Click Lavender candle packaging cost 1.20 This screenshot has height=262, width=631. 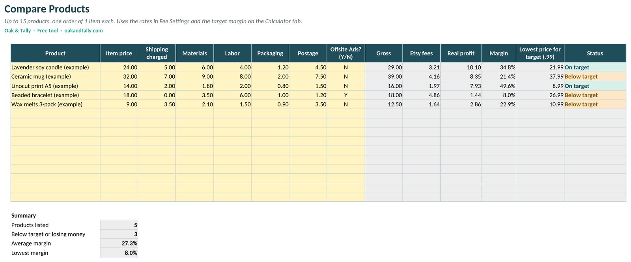pos(270,67)
